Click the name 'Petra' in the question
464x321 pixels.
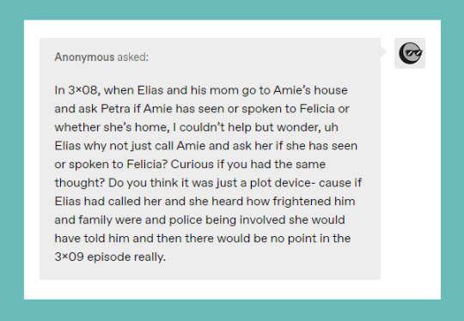click(x=115, y=109)
